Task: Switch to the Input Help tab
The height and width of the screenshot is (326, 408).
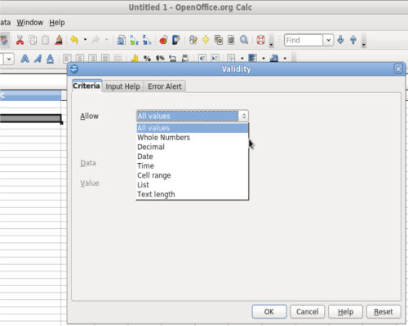Action: [122, 86]
